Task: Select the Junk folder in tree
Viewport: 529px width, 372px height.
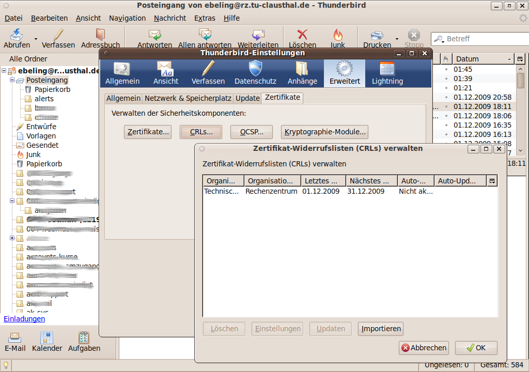Action: click(x=33, y=154)
